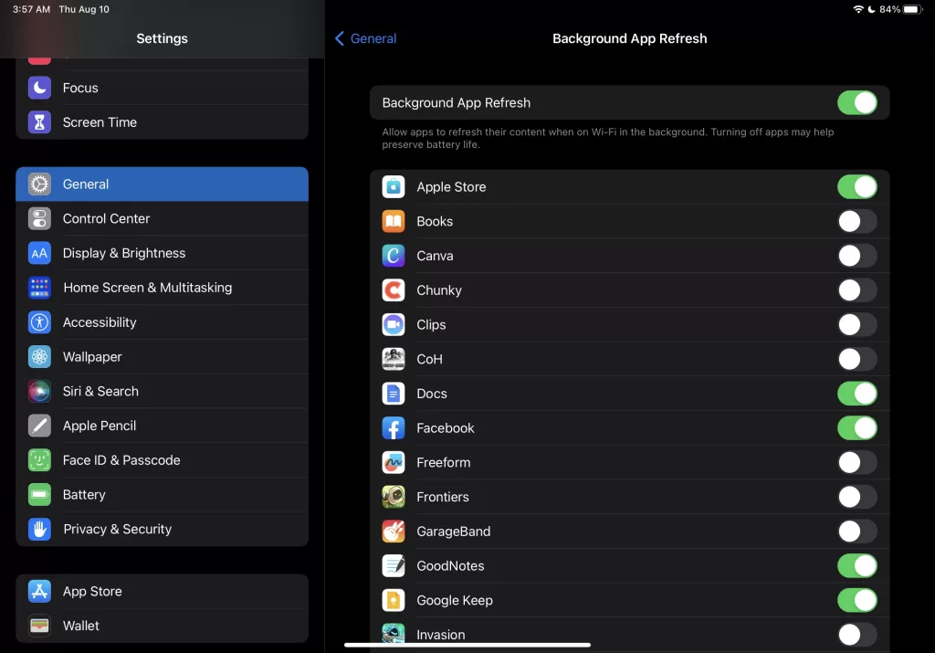Tap the Clips app icon
This screenshot has width=935, height=653.
(x=394, y=324)
